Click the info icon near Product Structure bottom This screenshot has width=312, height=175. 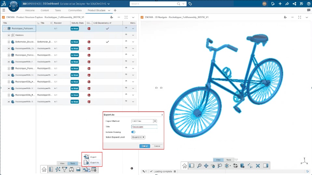pos(132,168)
